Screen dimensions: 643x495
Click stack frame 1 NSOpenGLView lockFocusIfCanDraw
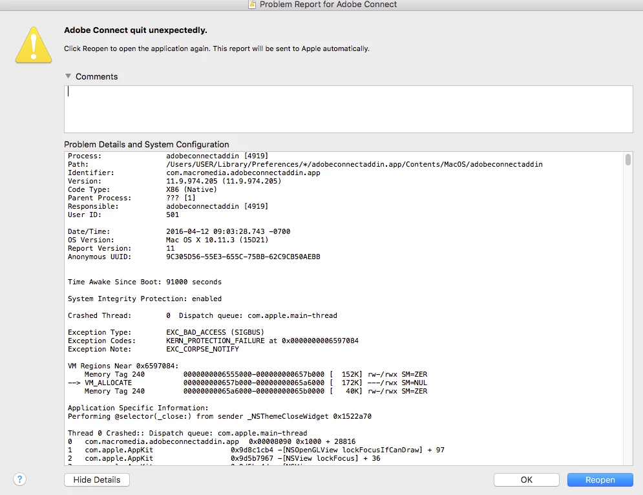[257, 450]
